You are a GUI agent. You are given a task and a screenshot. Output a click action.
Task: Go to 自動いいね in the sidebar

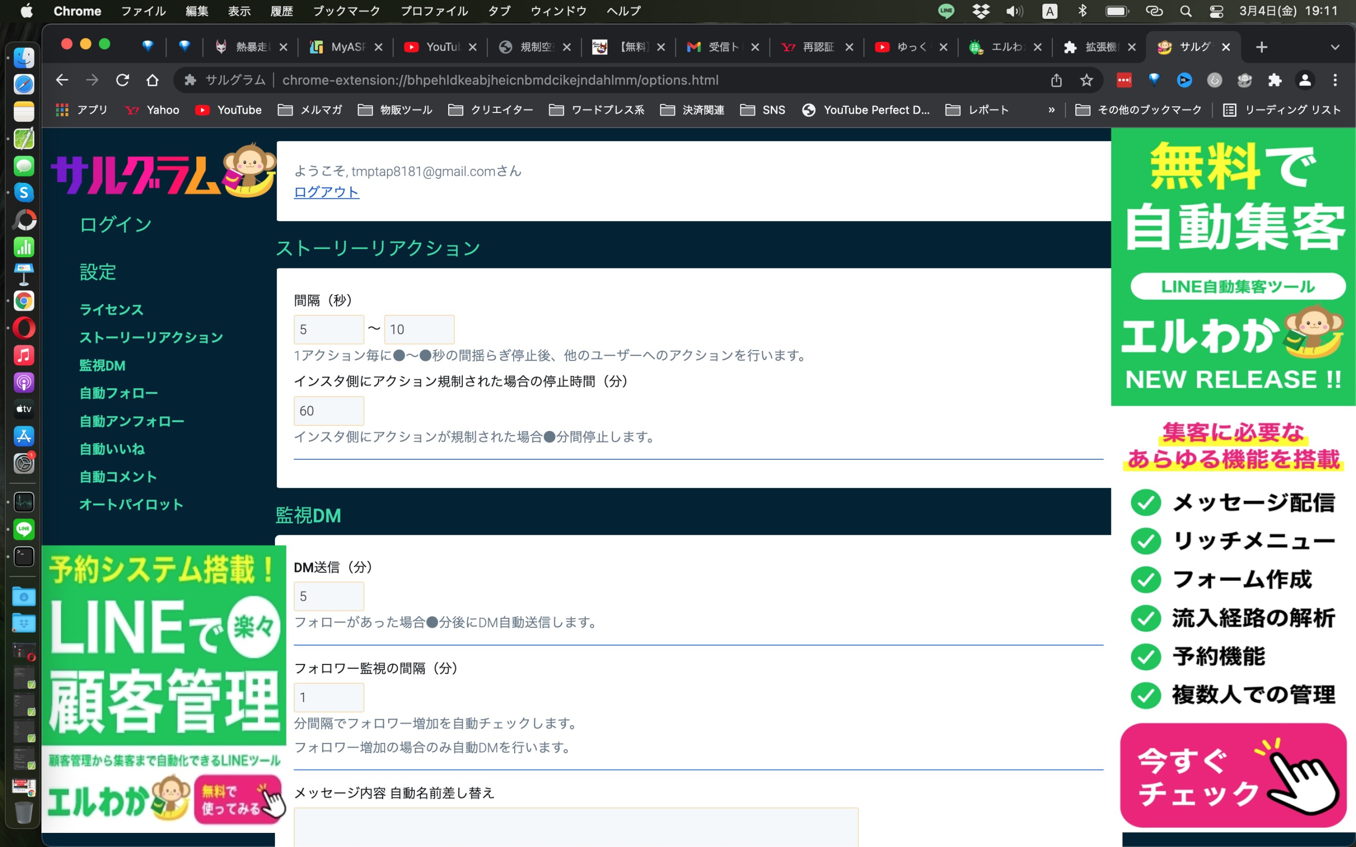point(112,449)
